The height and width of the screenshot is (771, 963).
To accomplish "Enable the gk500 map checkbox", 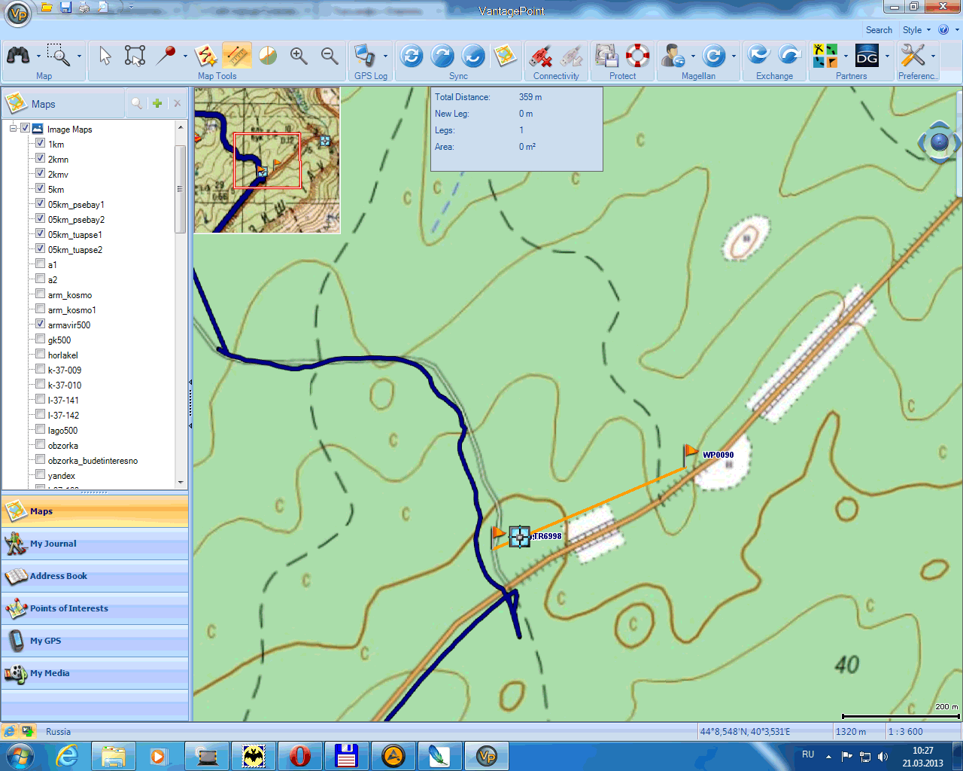I will click(41, 339).
